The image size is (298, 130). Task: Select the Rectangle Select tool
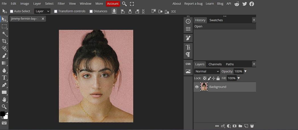point(4,26)
